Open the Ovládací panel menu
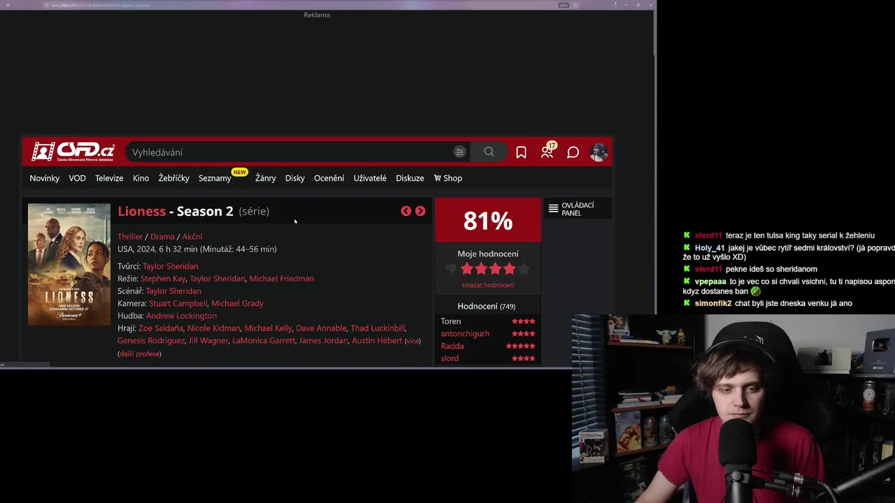Viewport: 895px width, 503px height. 578,209
